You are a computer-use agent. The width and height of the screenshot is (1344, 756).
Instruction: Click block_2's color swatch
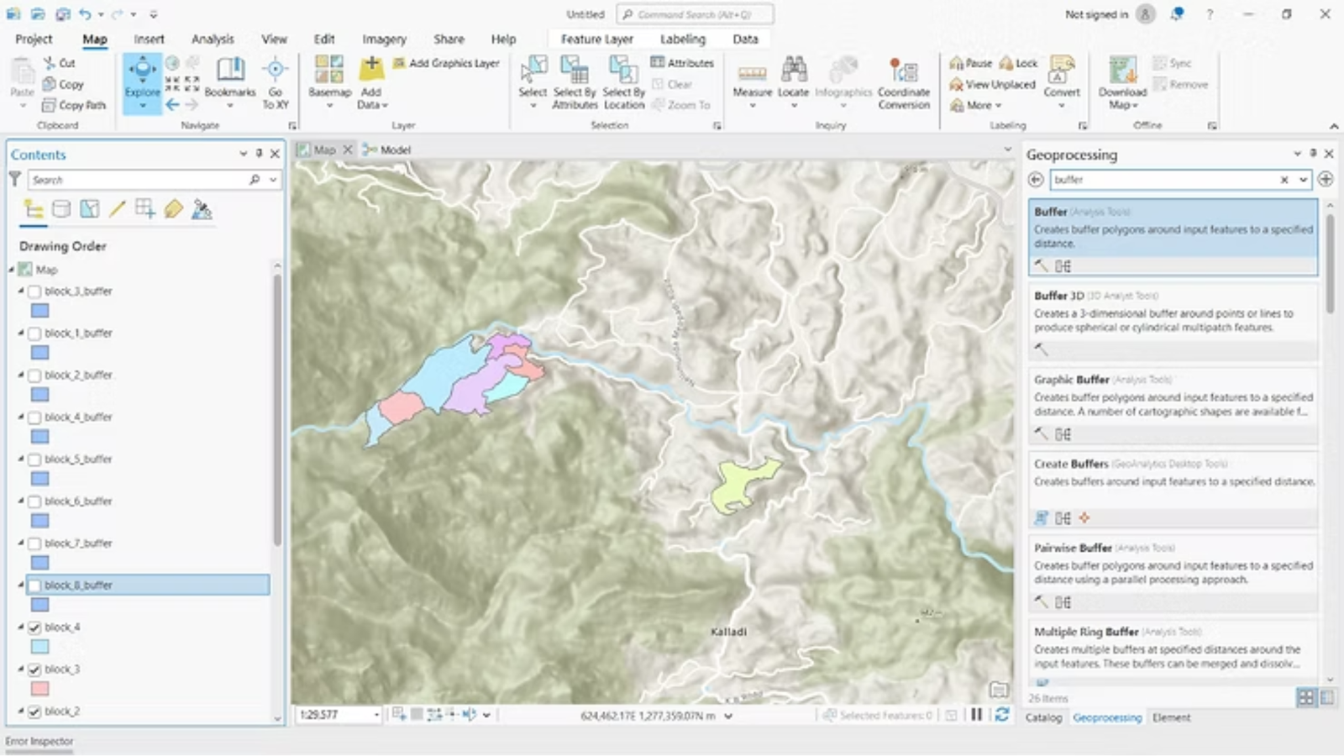coord(39,730)
